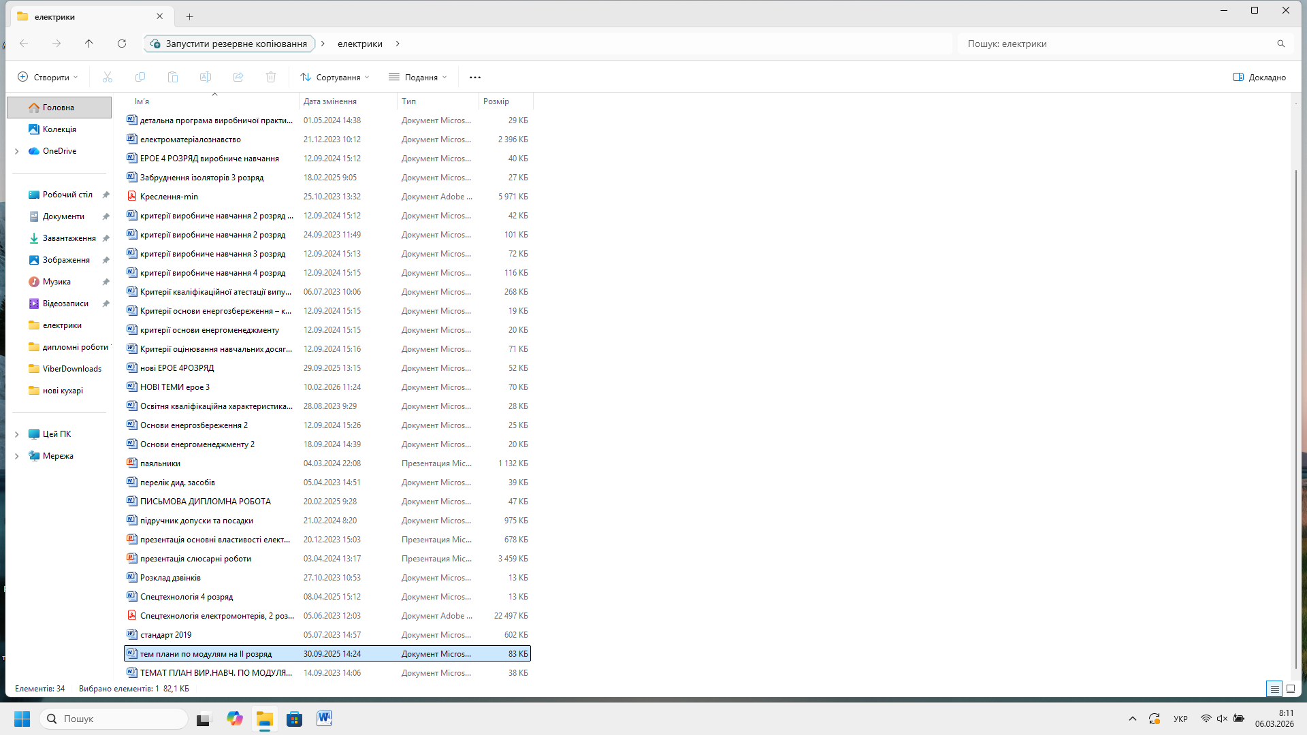Select file Креслення-min PDF
1307x735 pixels.
(169, 197)
